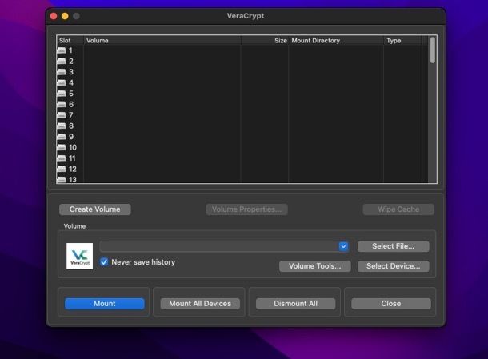Click the volume path input field
Image resolution: width=488 pixels, height=359 pixels.
219,246
